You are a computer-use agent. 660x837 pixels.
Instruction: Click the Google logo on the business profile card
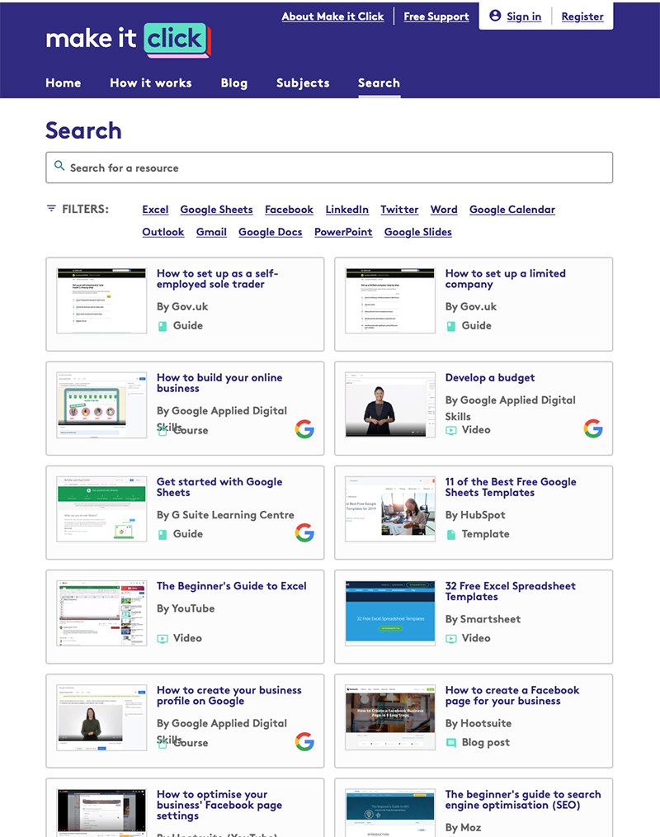(304, 741)
